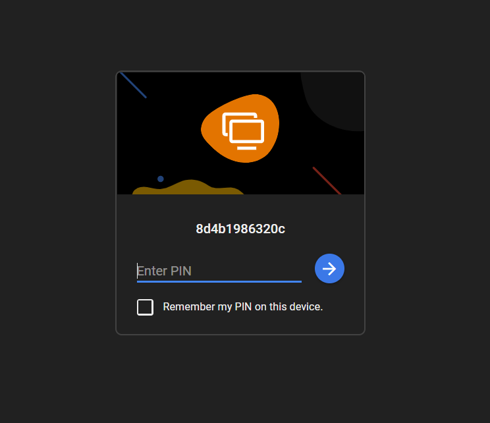This screenshot has width=490, height=423.
Task: Click the 'Remember my PIN on this device.' label
Action: click(243, 306)
